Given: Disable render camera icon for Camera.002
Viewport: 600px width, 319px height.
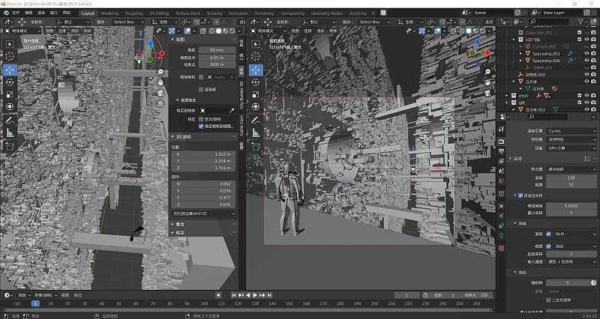Looking at the screenshot, I should point(593,46).
